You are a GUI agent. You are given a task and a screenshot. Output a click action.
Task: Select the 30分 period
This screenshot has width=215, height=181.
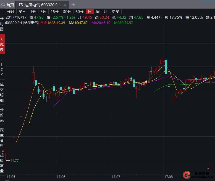(67, 12)
